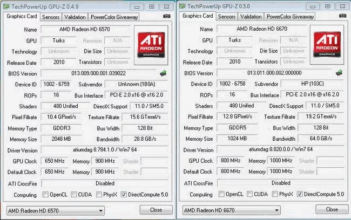Click the GPU-Z 0.5.0 title bar app icon

click(182, 6)
